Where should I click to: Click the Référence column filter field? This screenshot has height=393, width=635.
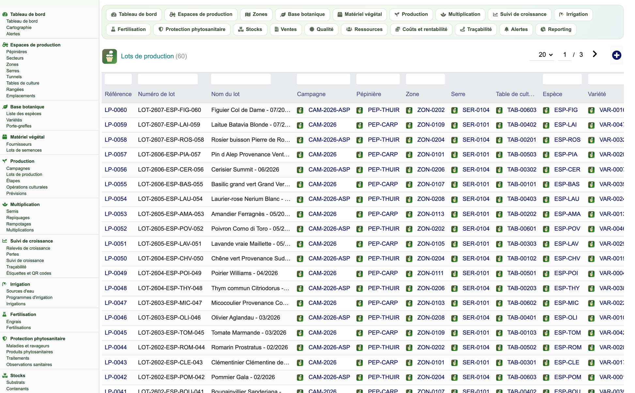[x=118, y=79]
